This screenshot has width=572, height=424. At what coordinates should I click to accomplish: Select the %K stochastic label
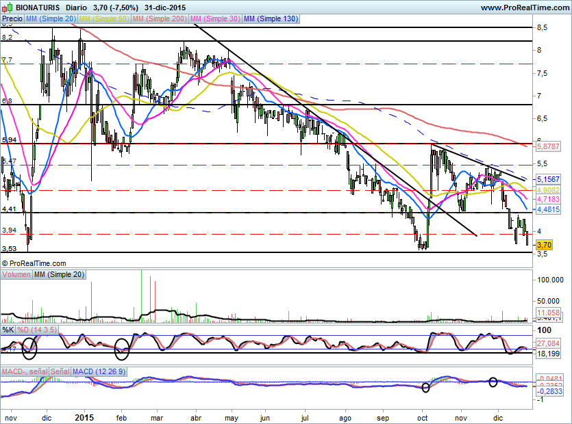[8, 330]
